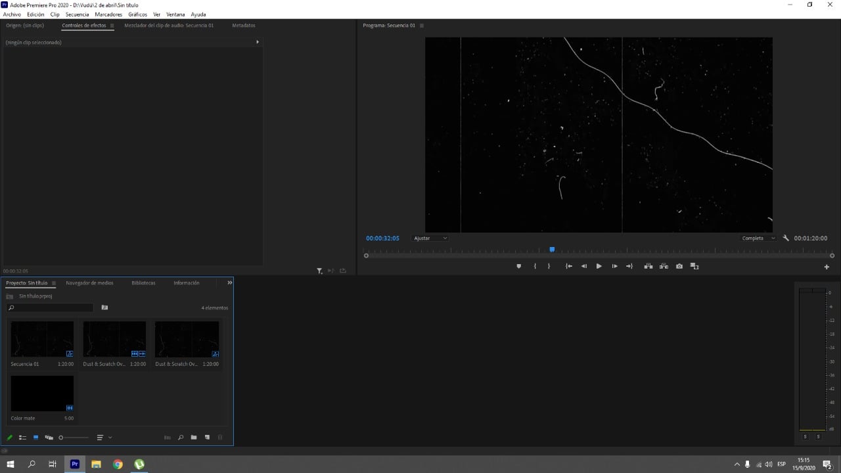The width and height of the screenshot is (841, 473).
Task: Open the sort order chevron in Project panel
Action: pos(109,437)
